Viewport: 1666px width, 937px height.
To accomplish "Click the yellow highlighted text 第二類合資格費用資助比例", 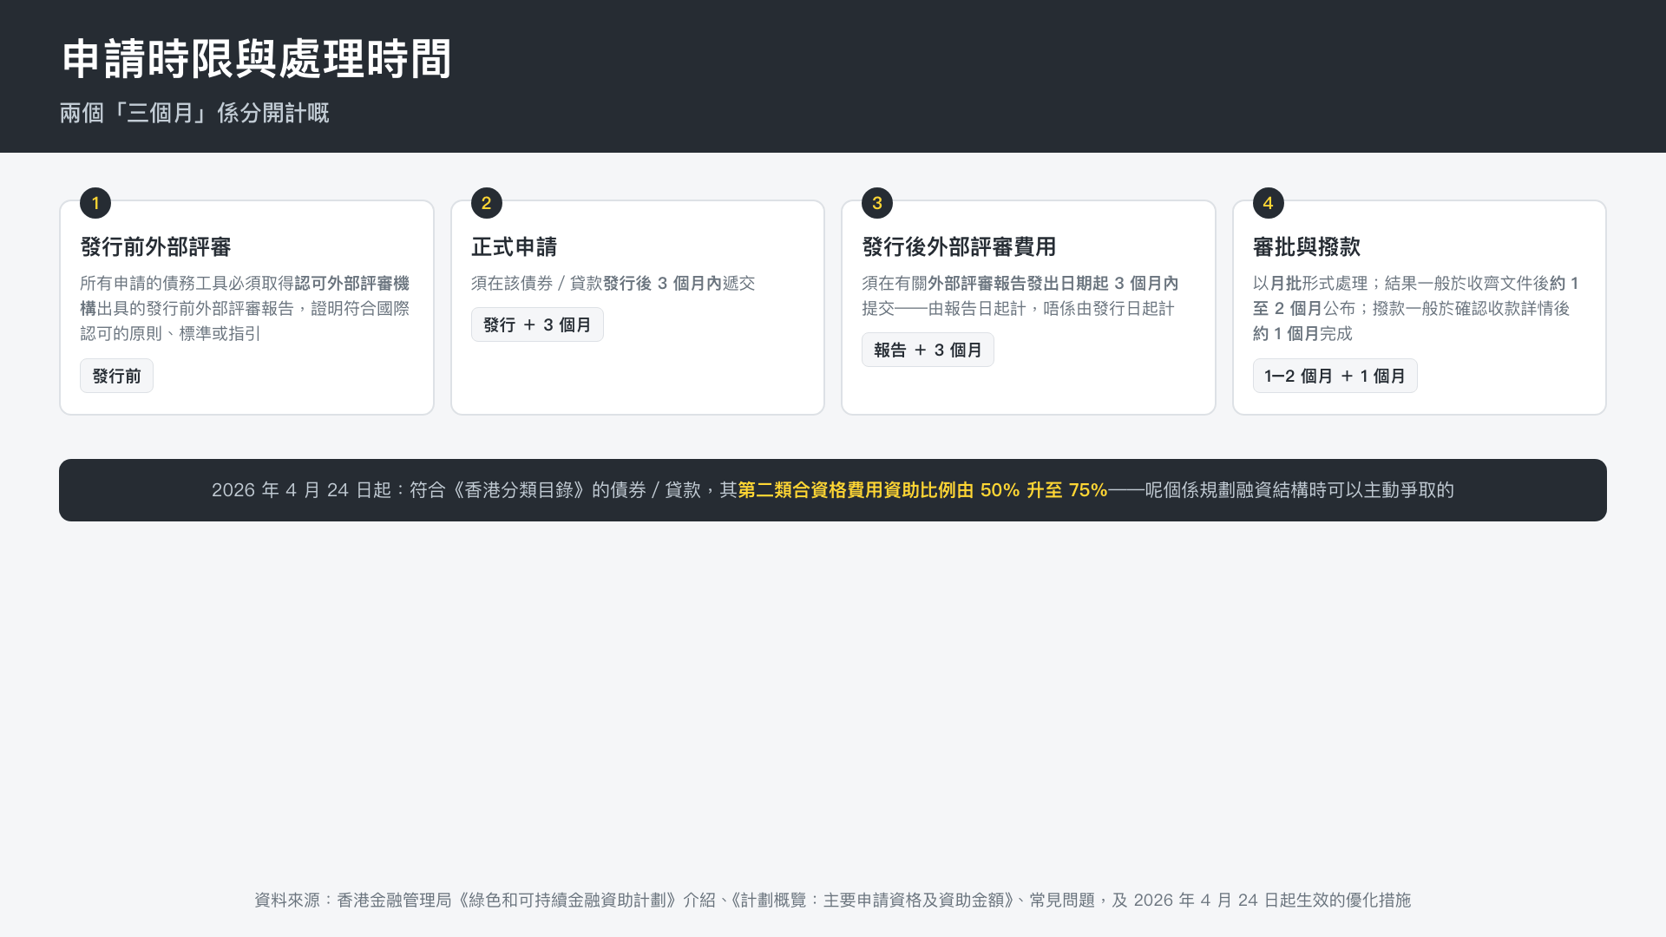I will [922, 490].
